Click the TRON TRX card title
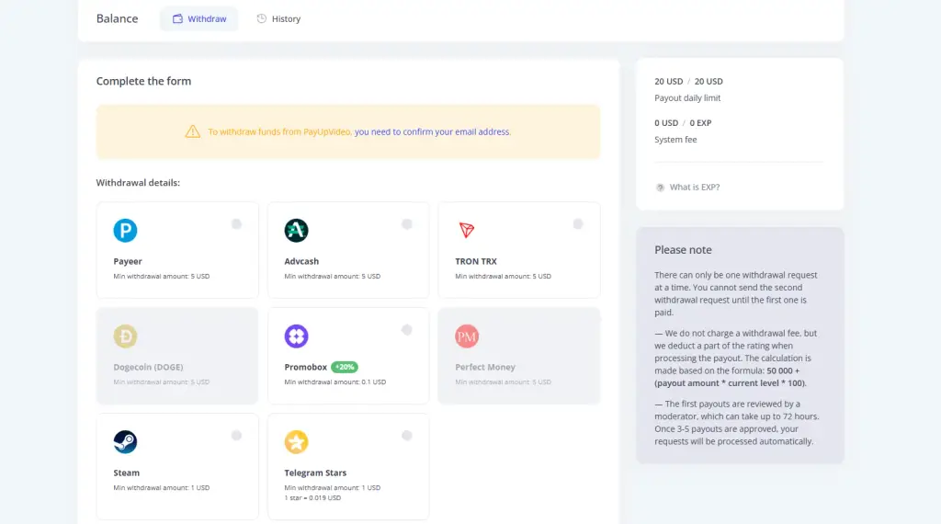 (476, 261)
